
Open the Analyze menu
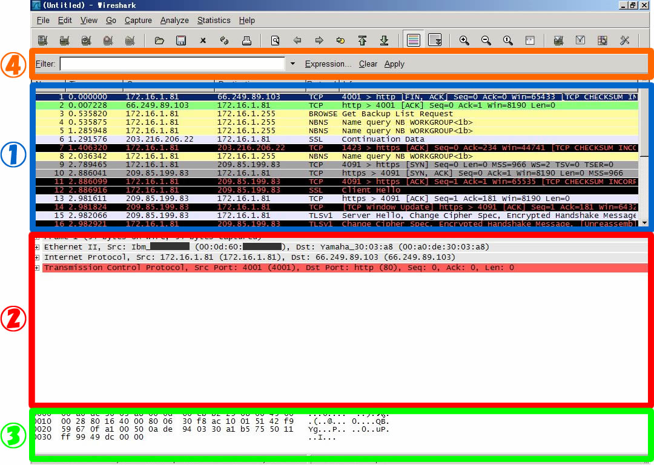click(x=174, y=21)
